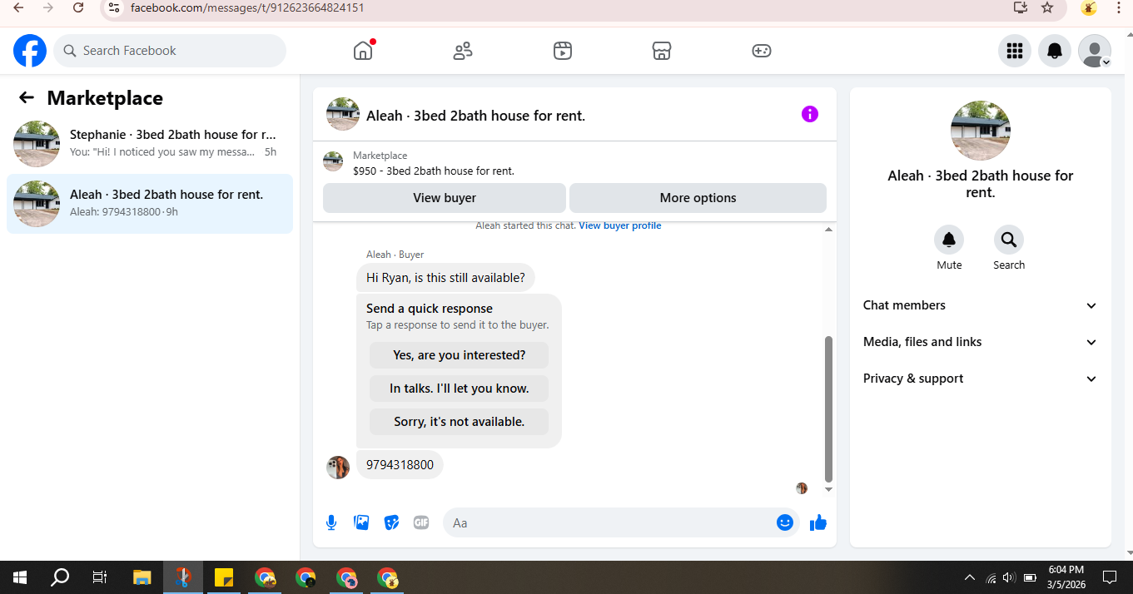Screen dimensions: 1133x594
Task: Click chat scrollbar down arrow
Action: 828,489
